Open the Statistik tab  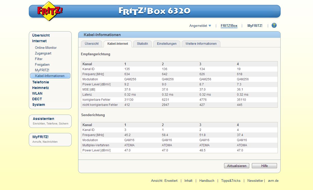tap(142, 44)
